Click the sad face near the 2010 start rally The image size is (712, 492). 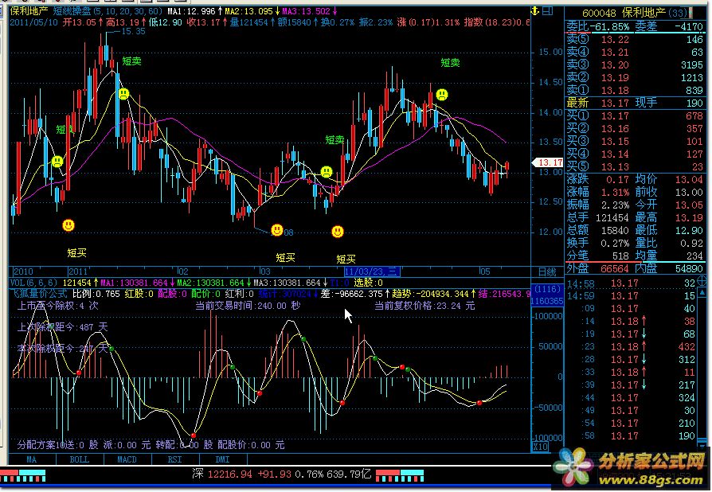[57, 161]
